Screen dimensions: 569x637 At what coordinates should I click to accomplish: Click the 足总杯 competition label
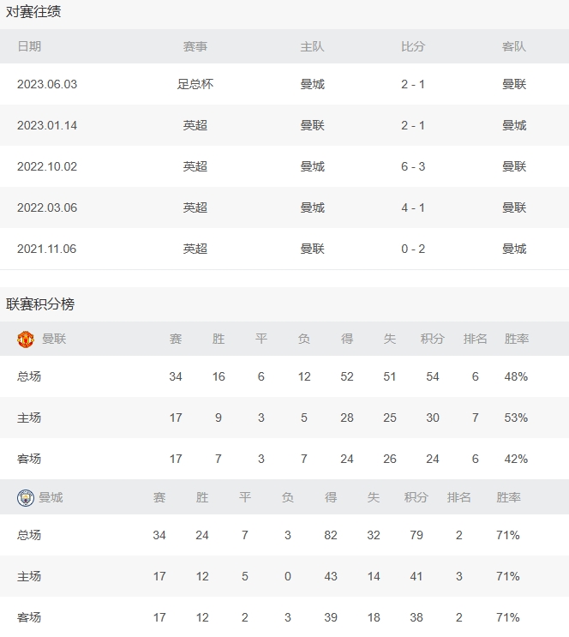click(x=195, y=84)
